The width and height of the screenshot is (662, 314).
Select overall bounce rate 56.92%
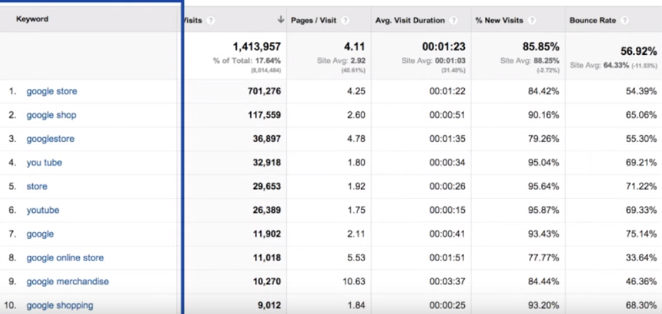point(639,52)
